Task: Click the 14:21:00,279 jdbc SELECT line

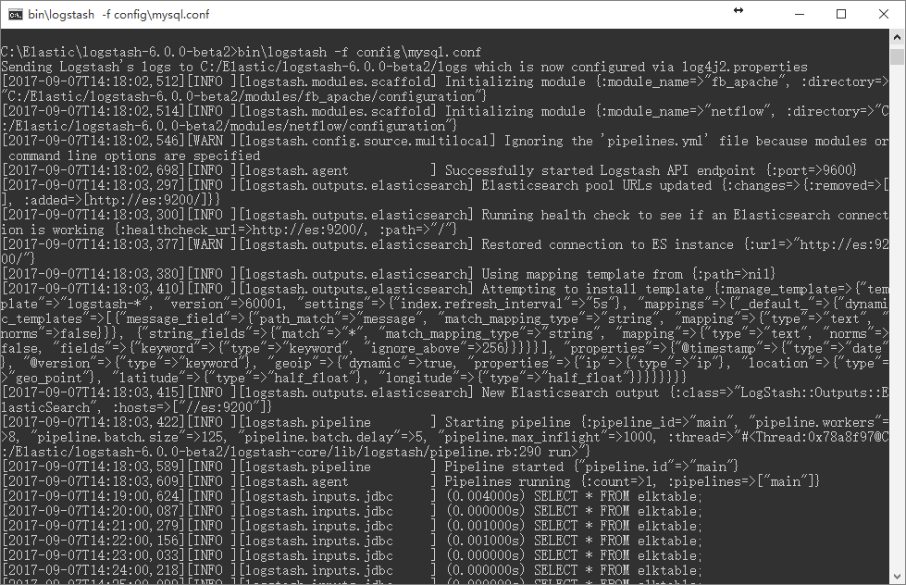Action: 352,526
